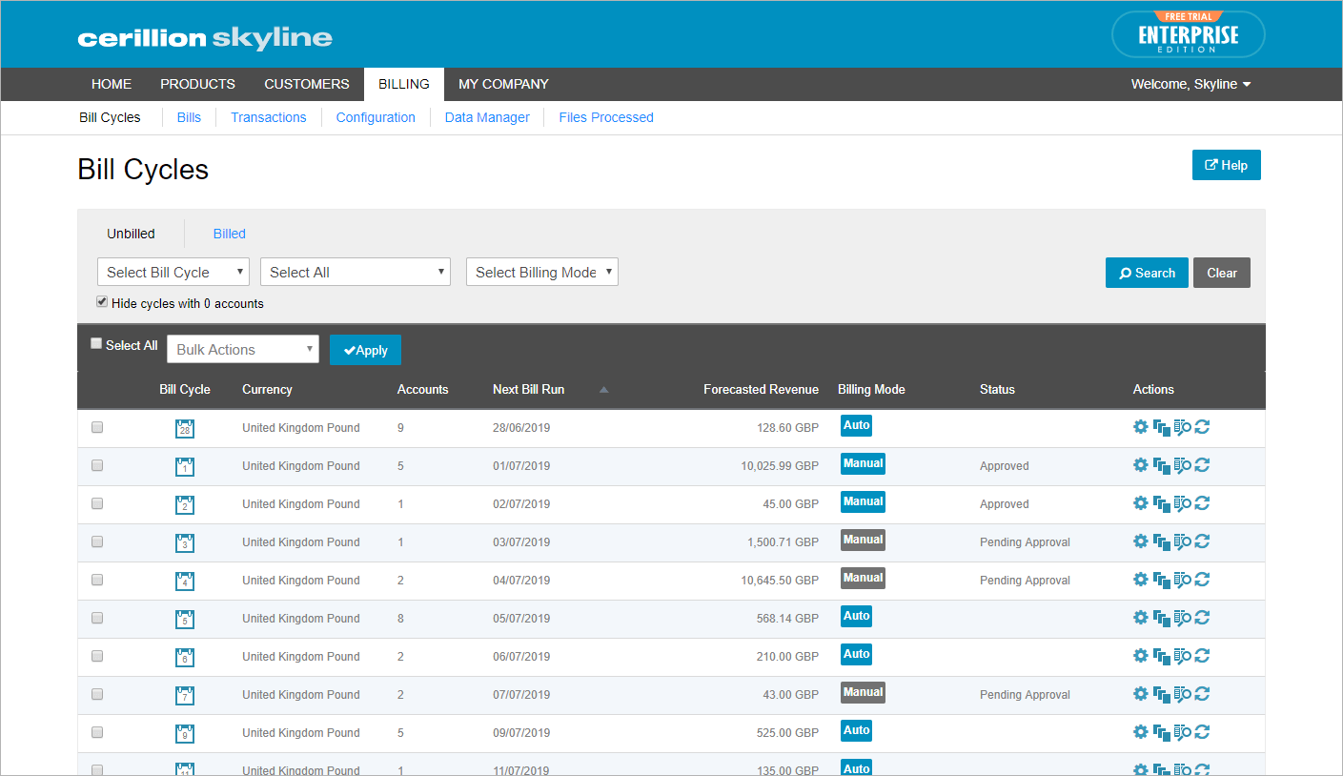
Task: Uncheck Hide cycles with 0 accounts
Action: coord(102,301)
